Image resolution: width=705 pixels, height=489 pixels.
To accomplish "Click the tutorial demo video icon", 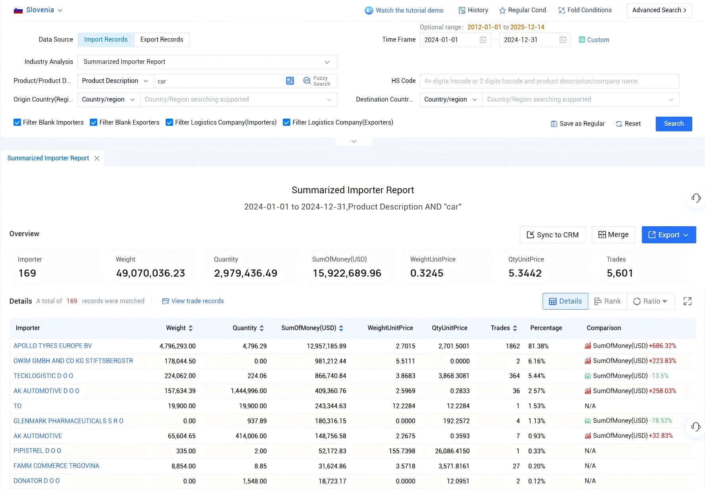I will [369, 11].
